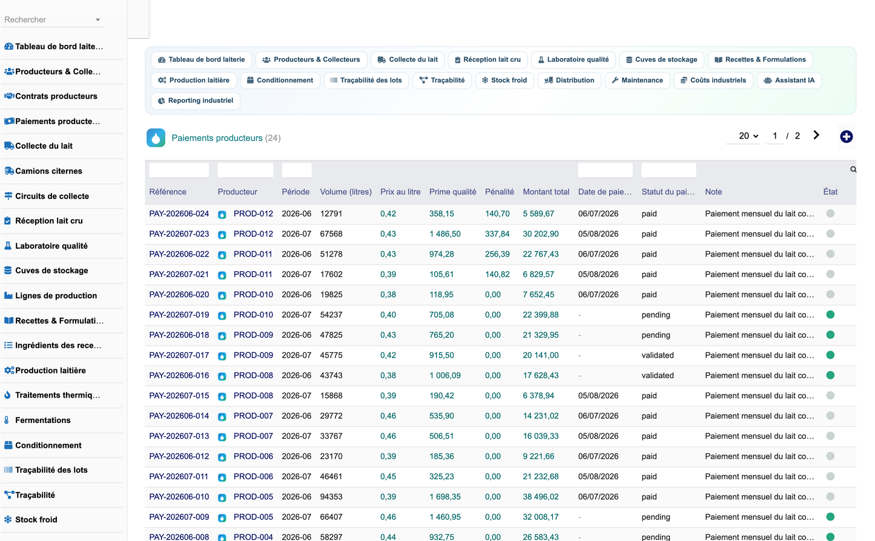The width and height of the screenshot is (875, 541).
Task: Click the Paiements producteurs money sidebar icon
Action: point(9,121)
